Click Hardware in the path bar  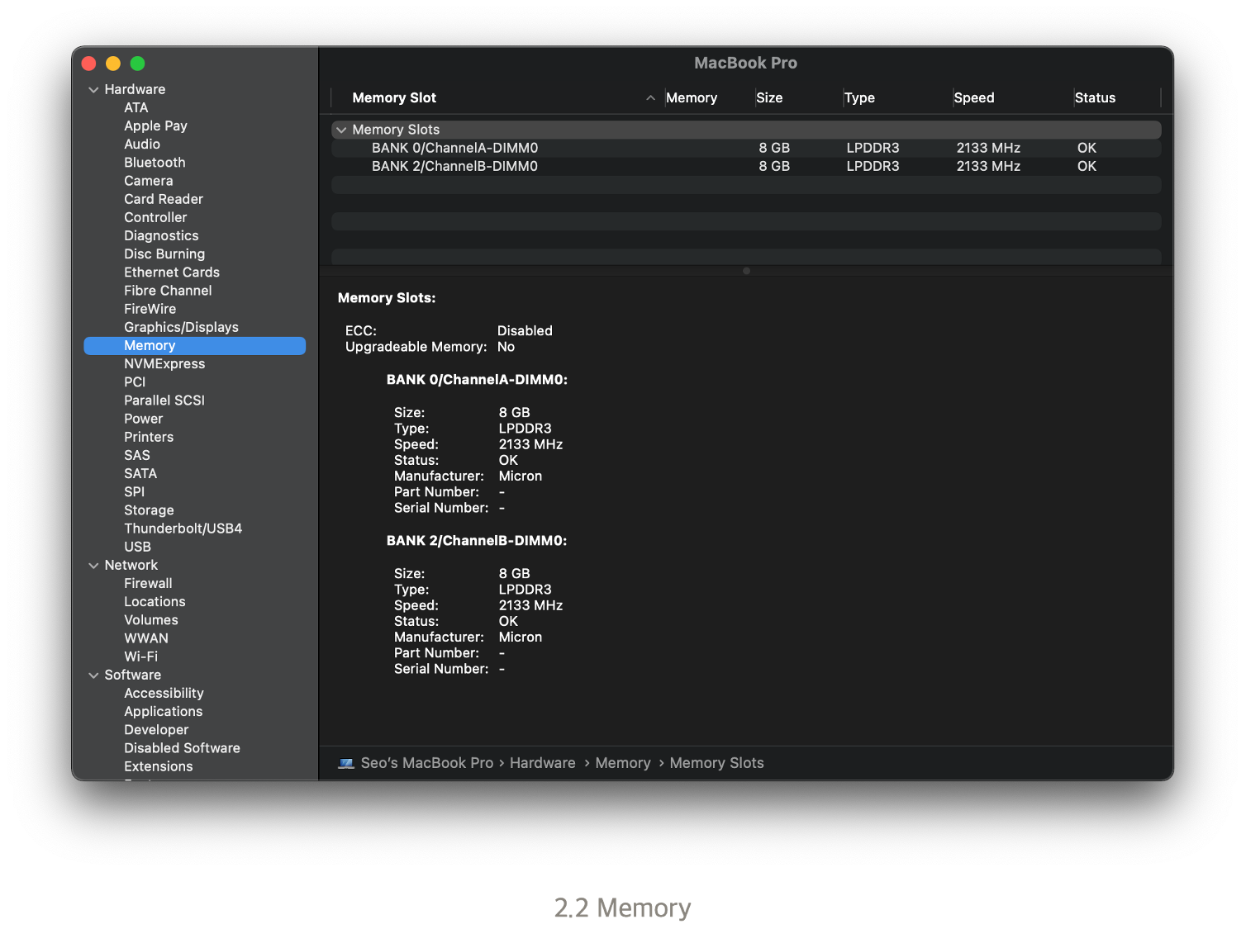coord(542,764)
